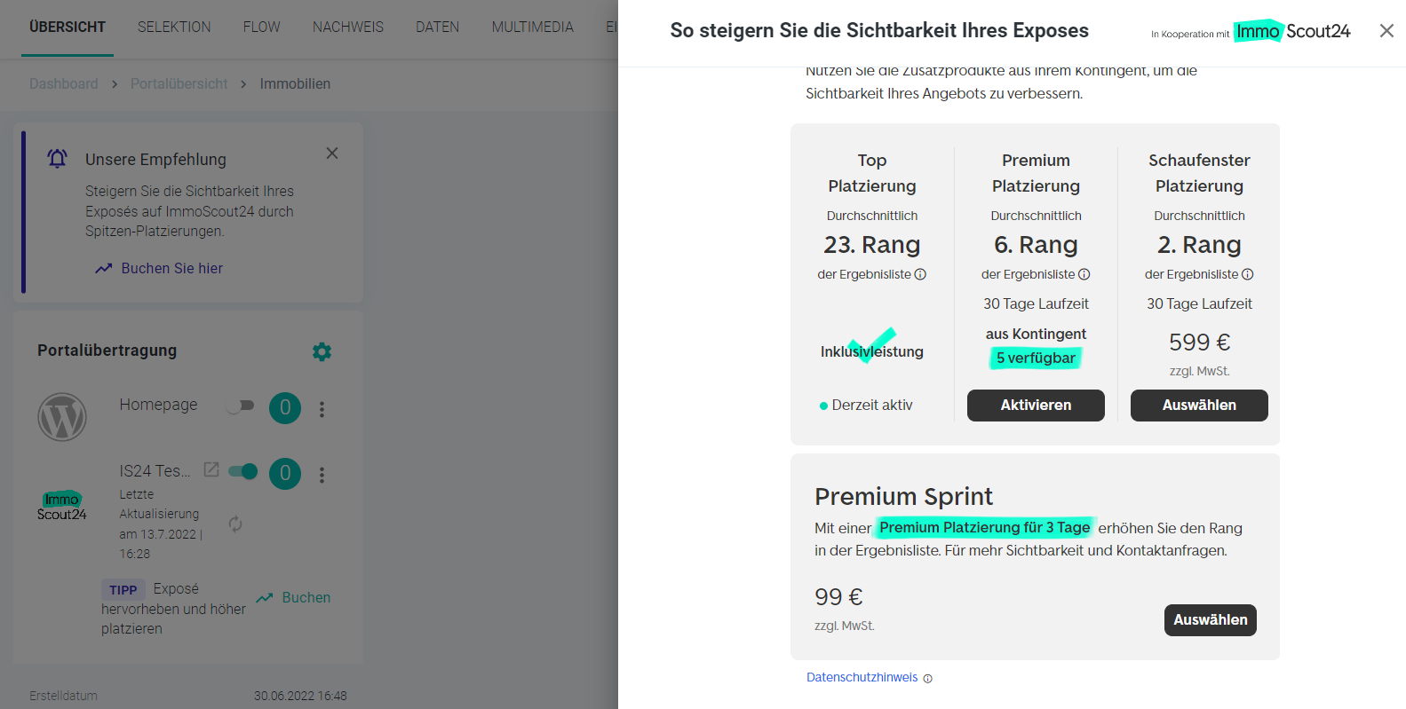Click the notification bell icon in Unsere Empfehlung

pos(58,159)
